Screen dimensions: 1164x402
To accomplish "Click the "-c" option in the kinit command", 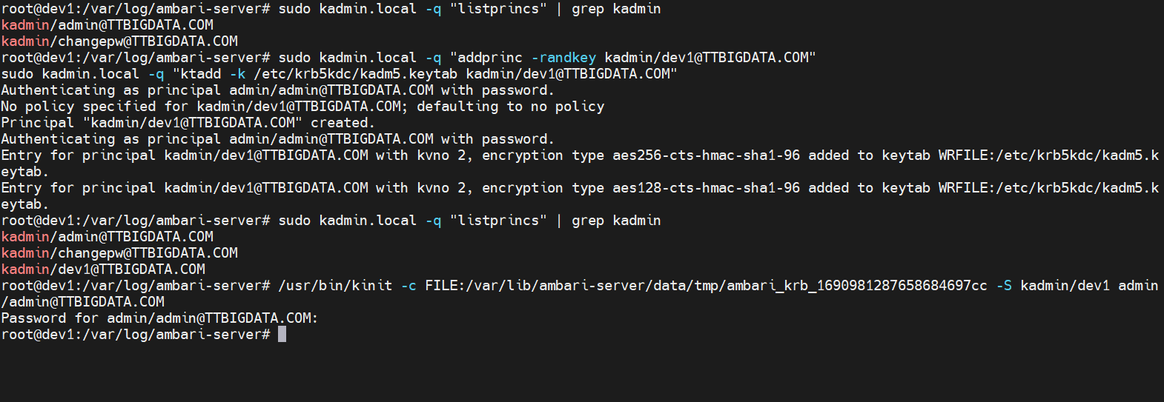I will pyautogui.click(x=409, y=286).
